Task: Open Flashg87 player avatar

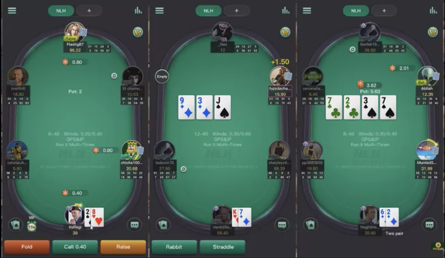Action: 75,32
